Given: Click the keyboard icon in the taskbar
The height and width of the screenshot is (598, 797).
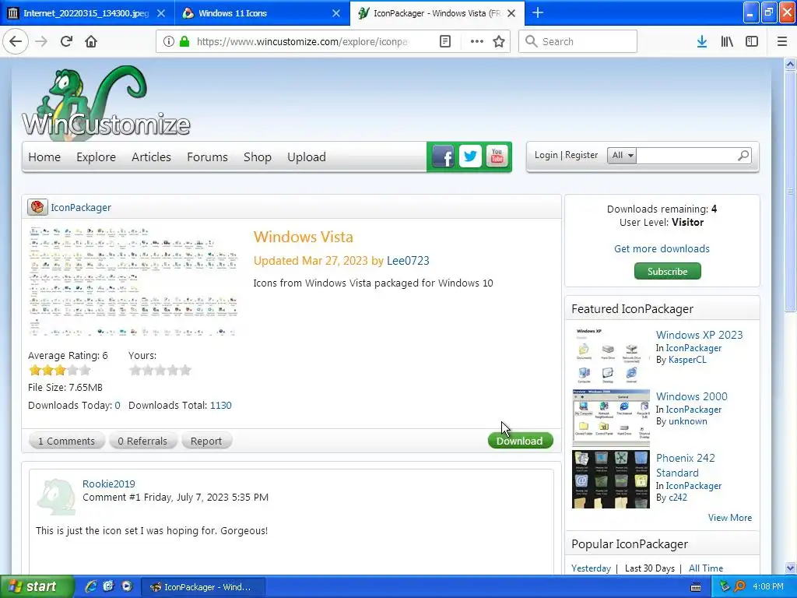Looking at the screenshot, I should pyautogui.click(x=696, y=587).
